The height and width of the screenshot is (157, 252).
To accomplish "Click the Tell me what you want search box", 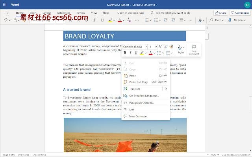I will (x=172, y=13).
